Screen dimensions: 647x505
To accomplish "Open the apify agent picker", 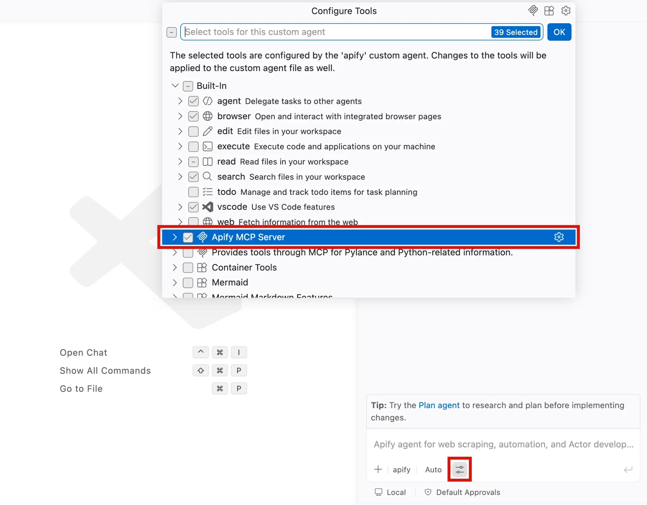I will pyautogui.click(x=401, y=469).
